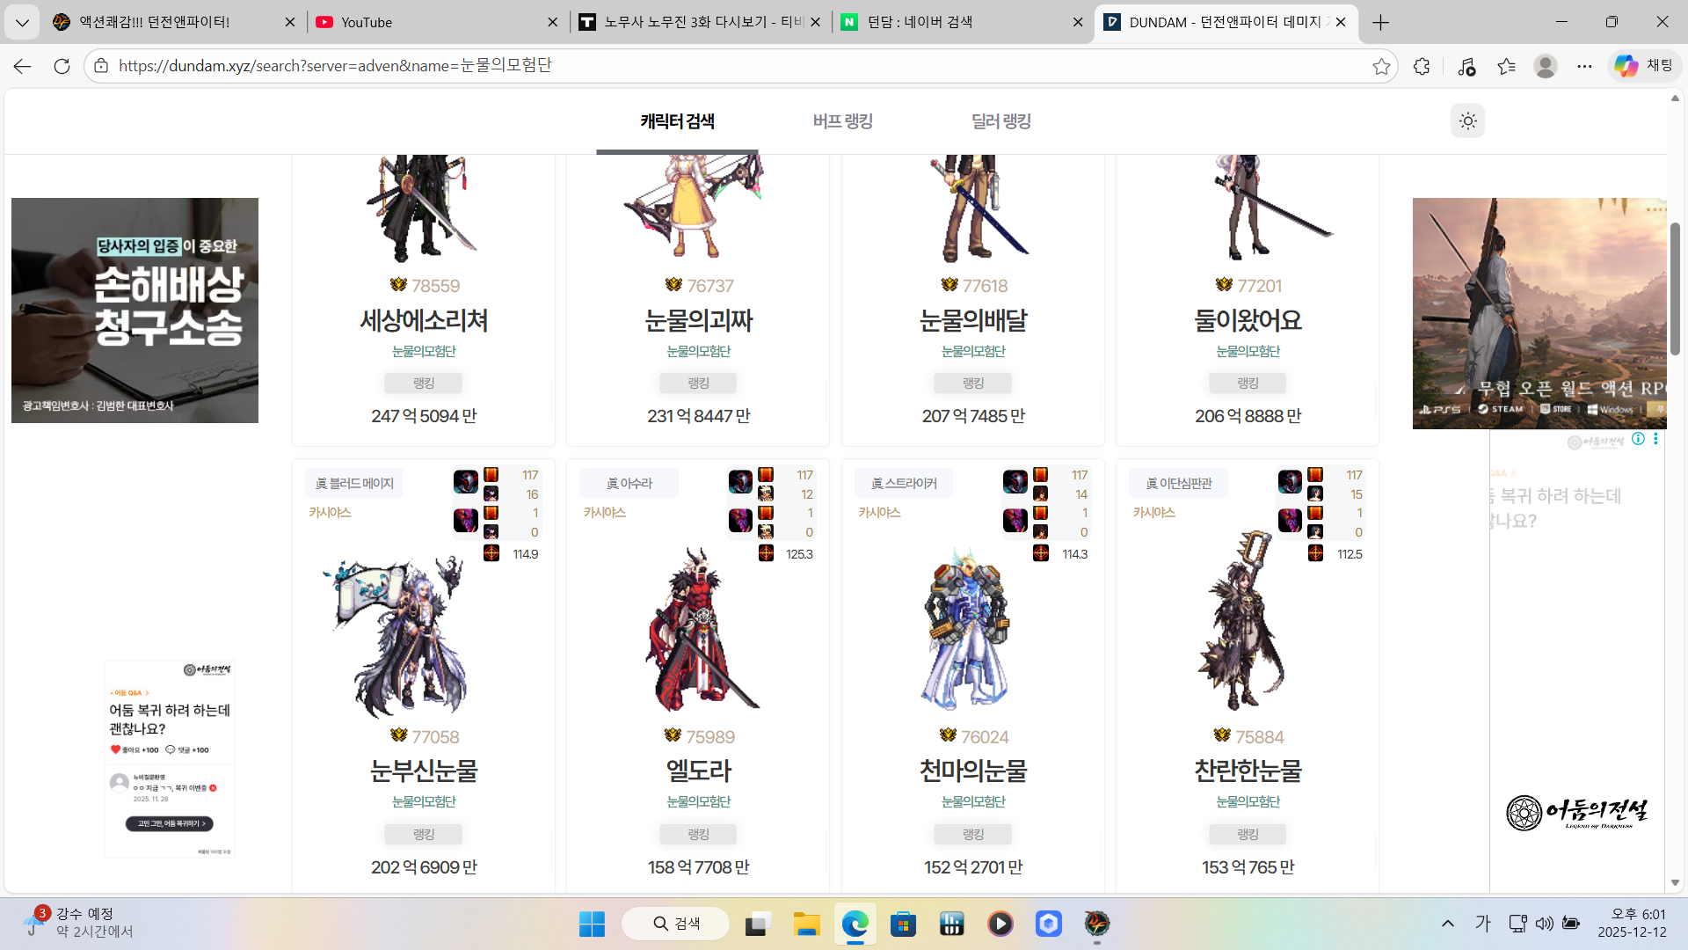Expand the browser tab list chevron

(x=22, y=22)
